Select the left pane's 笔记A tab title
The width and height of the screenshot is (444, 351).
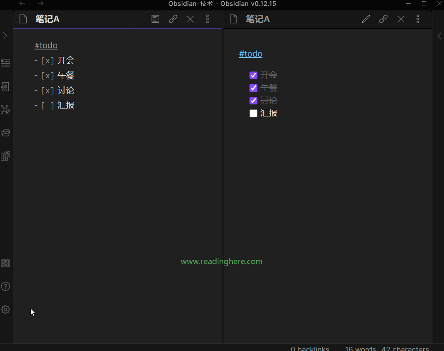(x=47, y=19)
